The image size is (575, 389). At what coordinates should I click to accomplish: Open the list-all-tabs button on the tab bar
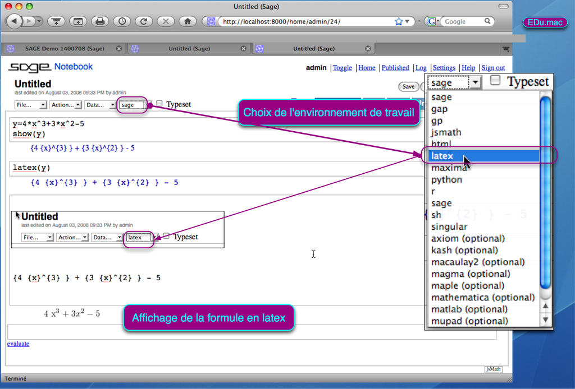point(506,49)
